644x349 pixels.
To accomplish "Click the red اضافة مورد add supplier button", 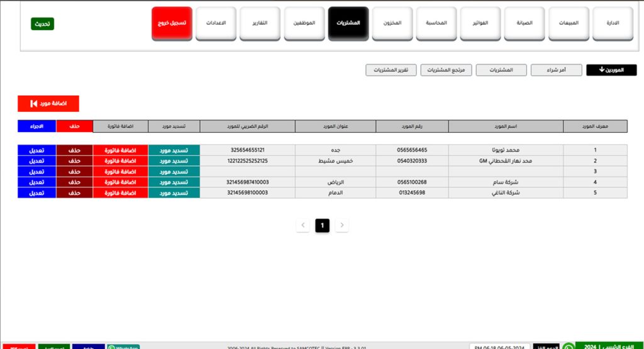I will 48,103.
